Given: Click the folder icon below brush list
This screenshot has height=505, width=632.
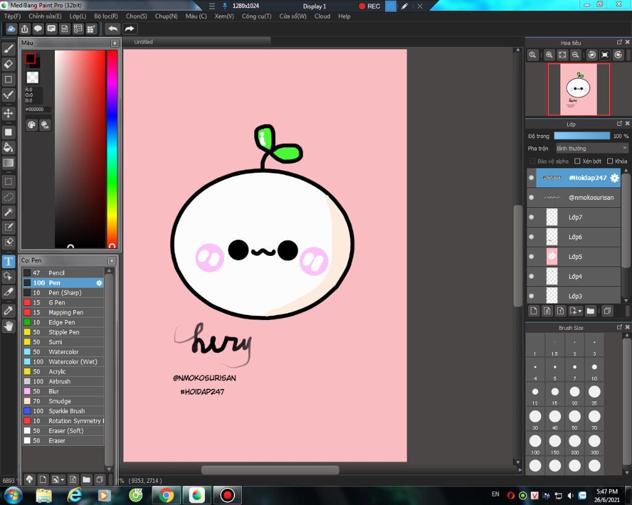Looking at the screenshot, I should (x=86, y=479).
